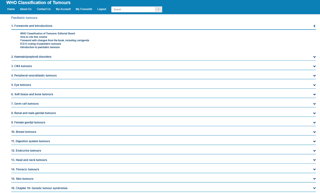The height and width of the screenshot is (193, 320).
Task: Expand the Germ cell tumours chevron
Action: pyautogui.click(x=314, y=104)
